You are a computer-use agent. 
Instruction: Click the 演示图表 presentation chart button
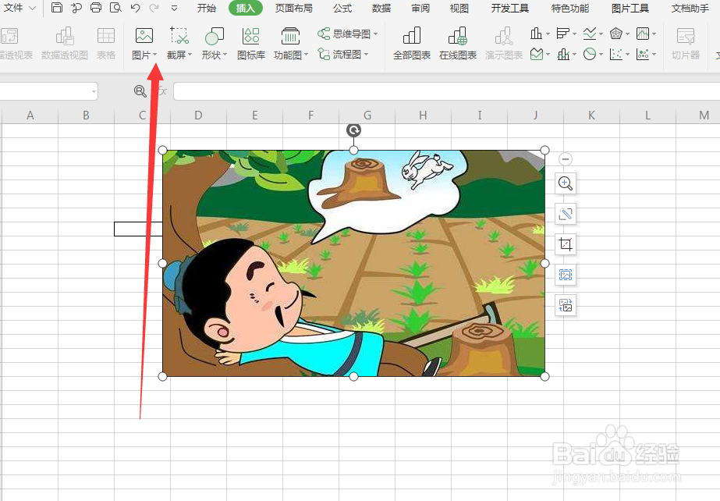point(504,44)
